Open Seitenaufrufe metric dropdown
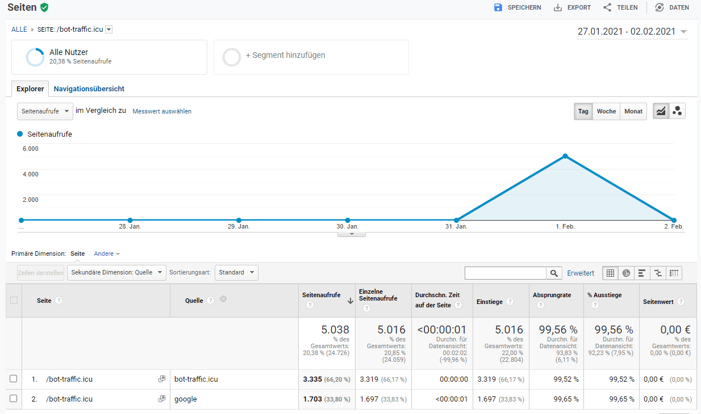 (x=45, y=111)
